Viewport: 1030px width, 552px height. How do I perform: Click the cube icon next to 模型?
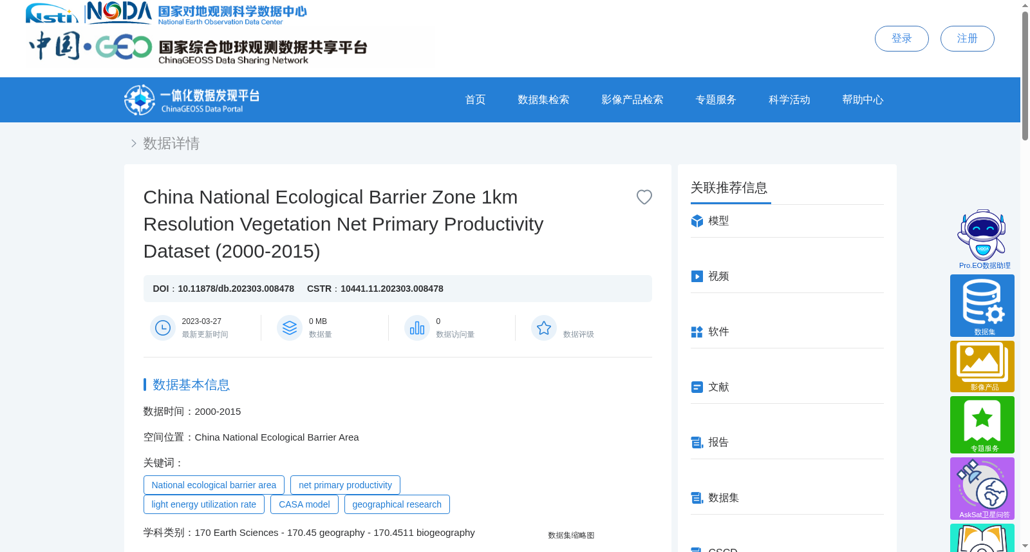697,221
